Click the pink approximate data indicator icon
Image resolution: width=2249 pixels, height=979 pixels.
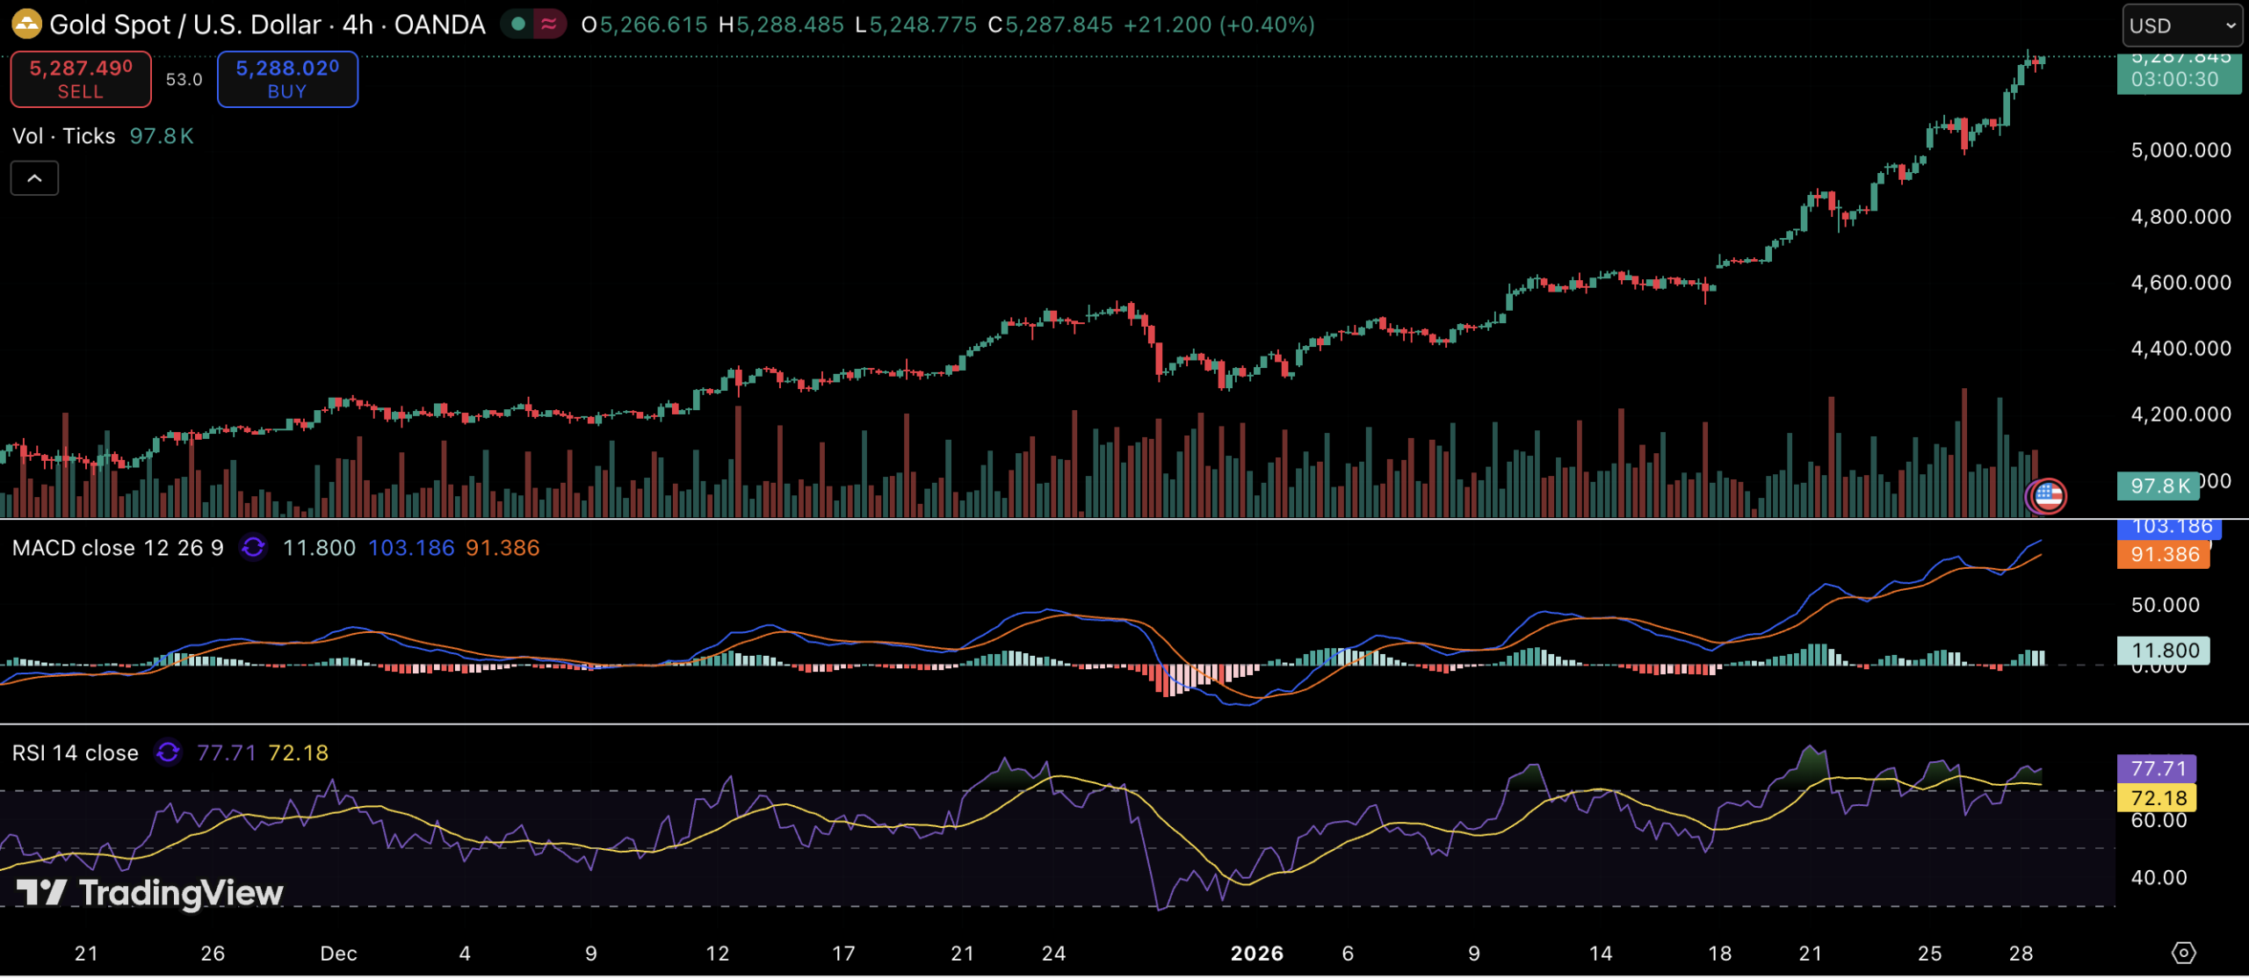click(x=549, y=24)
